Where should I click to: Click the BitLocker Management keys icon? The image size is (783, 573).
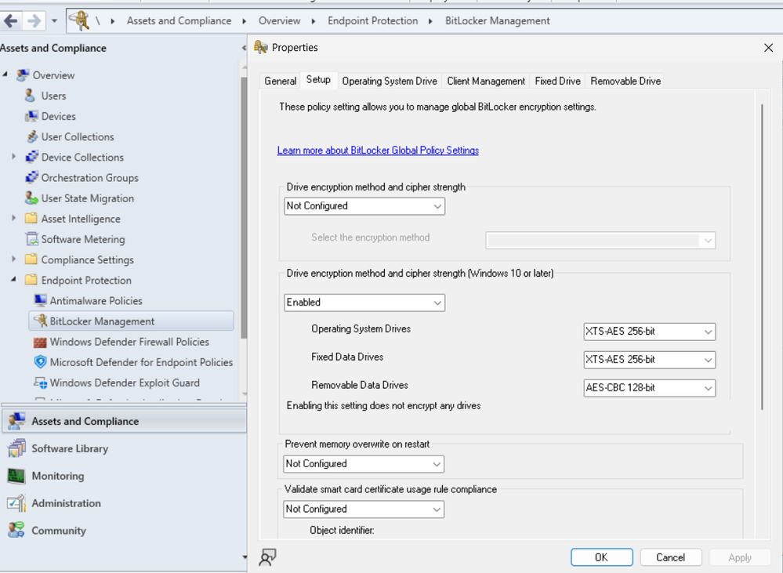pos(40,321)
